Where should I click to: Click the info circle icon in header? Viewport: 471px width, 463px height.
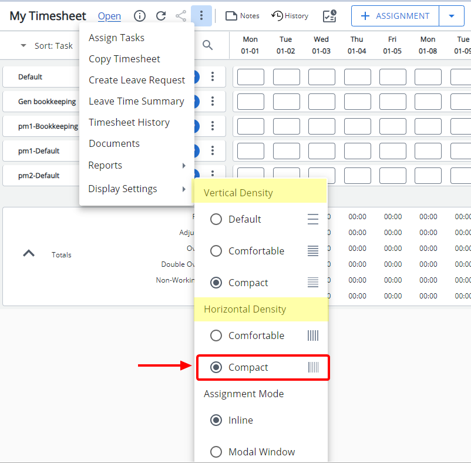coord(140,16)
